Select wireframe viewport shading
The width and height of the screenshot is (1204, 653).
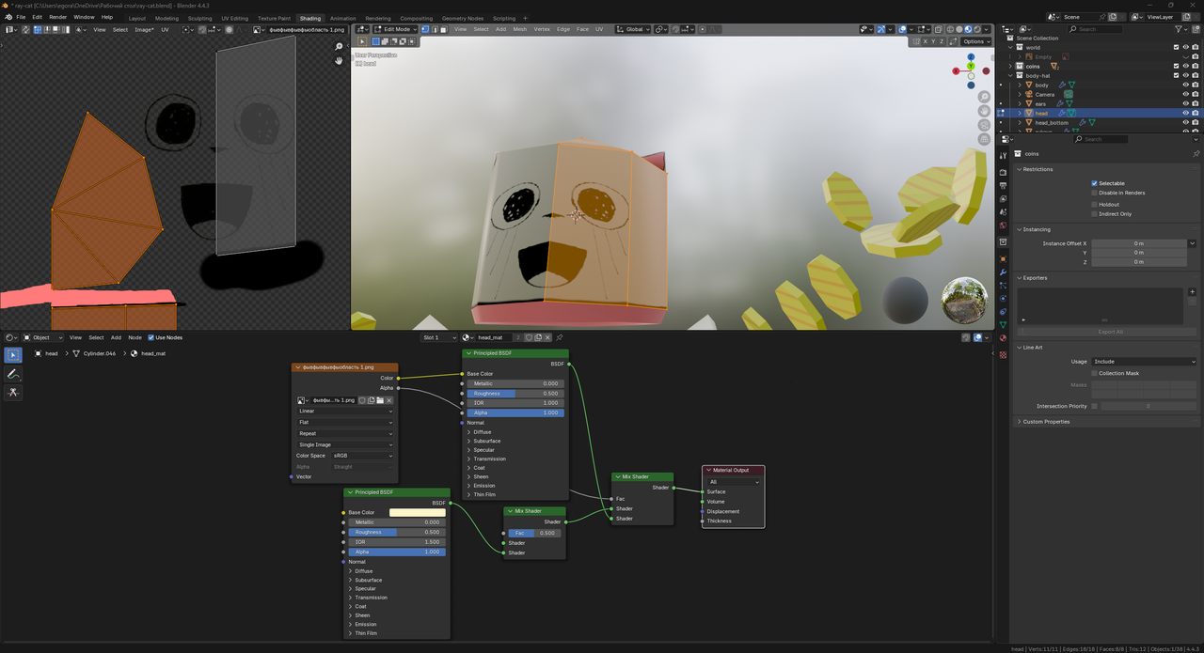pos(950,29)
